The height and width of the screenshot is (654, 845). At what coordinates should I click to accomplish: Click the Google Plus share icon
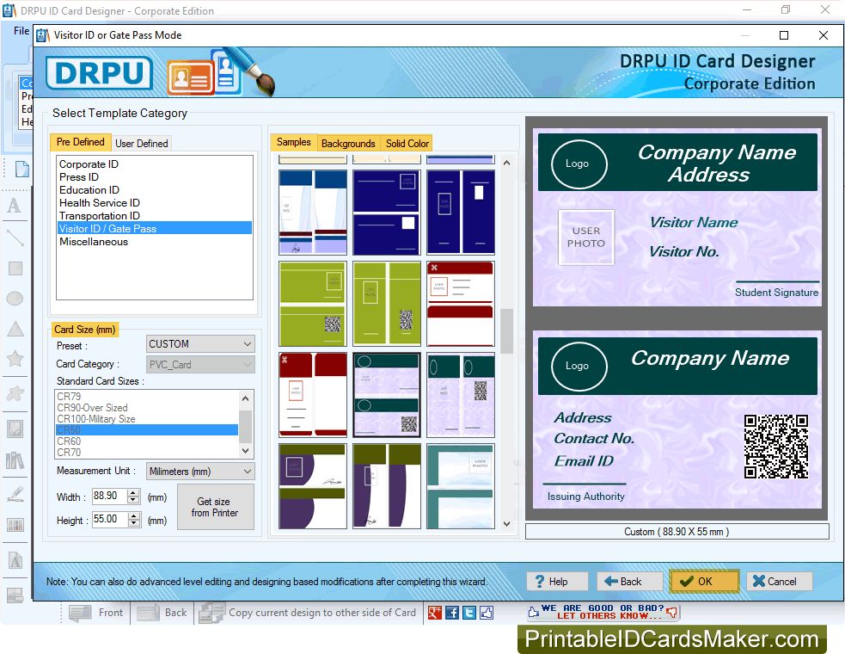coord(435,613)
